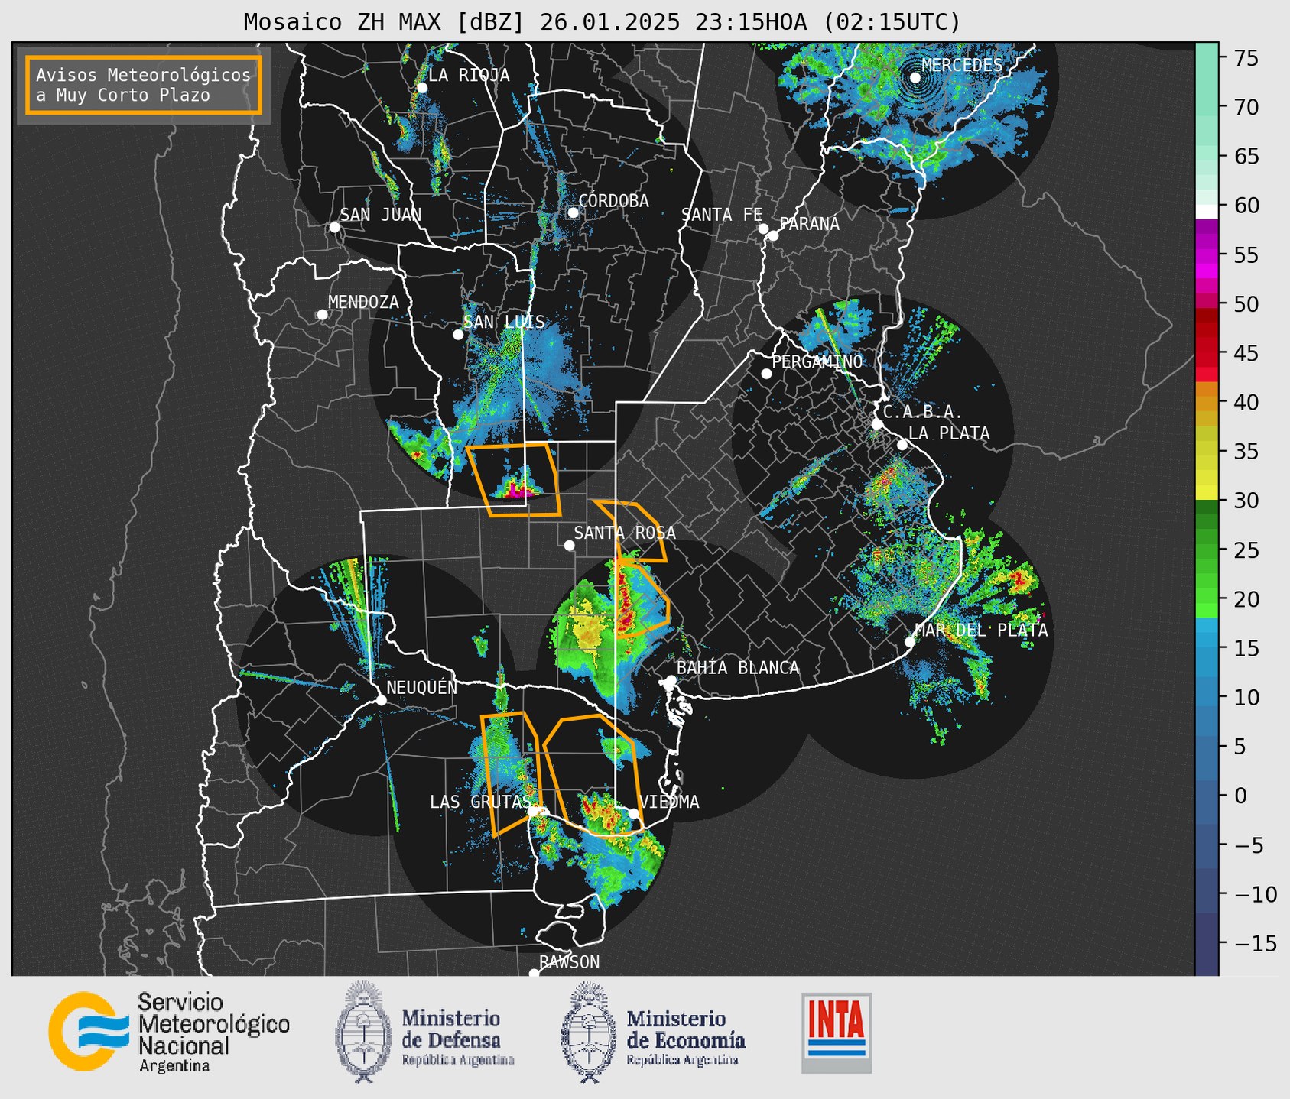The height and width of the screenshot is (1099, 1290).
Task: Click the Ministerio de Defensa text
Action: click(451, 1029)
